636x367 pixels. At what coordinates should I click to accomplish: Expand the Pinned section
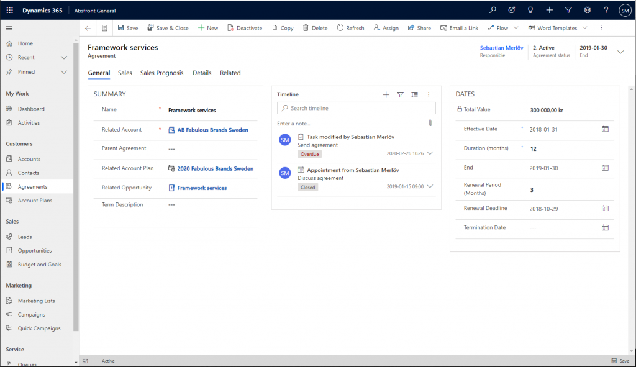[x=64, y=72]
